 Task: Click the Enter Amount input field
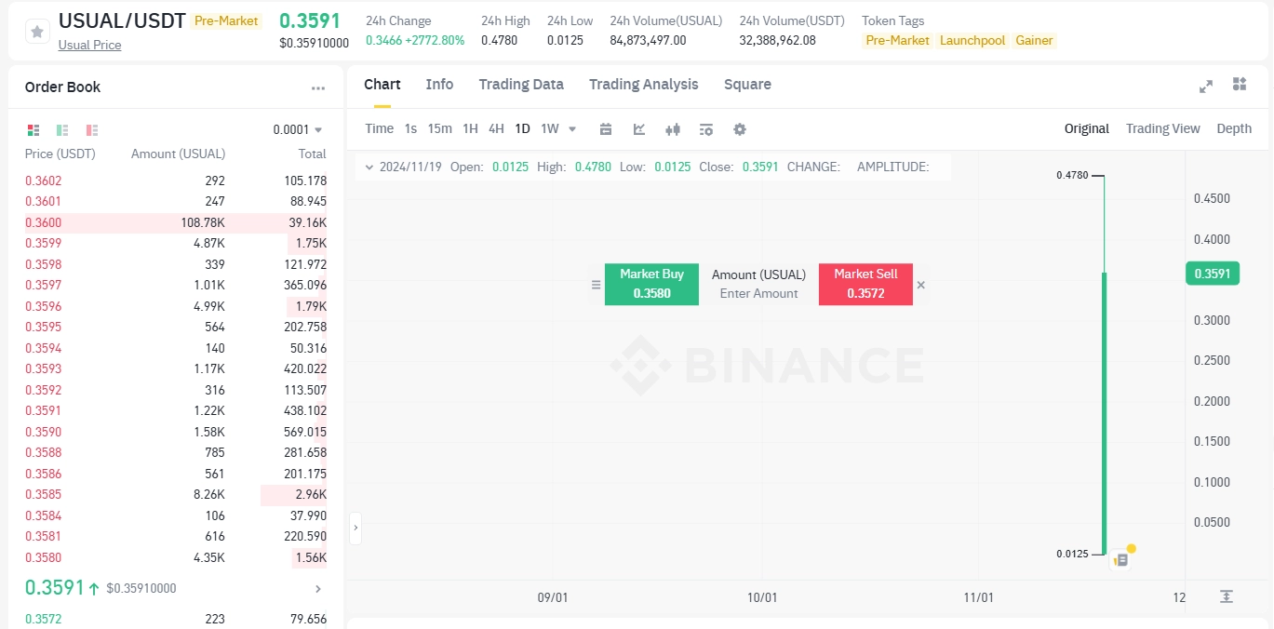(758, 293)
